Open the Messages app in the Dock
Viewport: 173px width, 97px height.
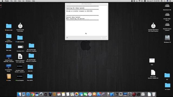click(x=81, y=94)
